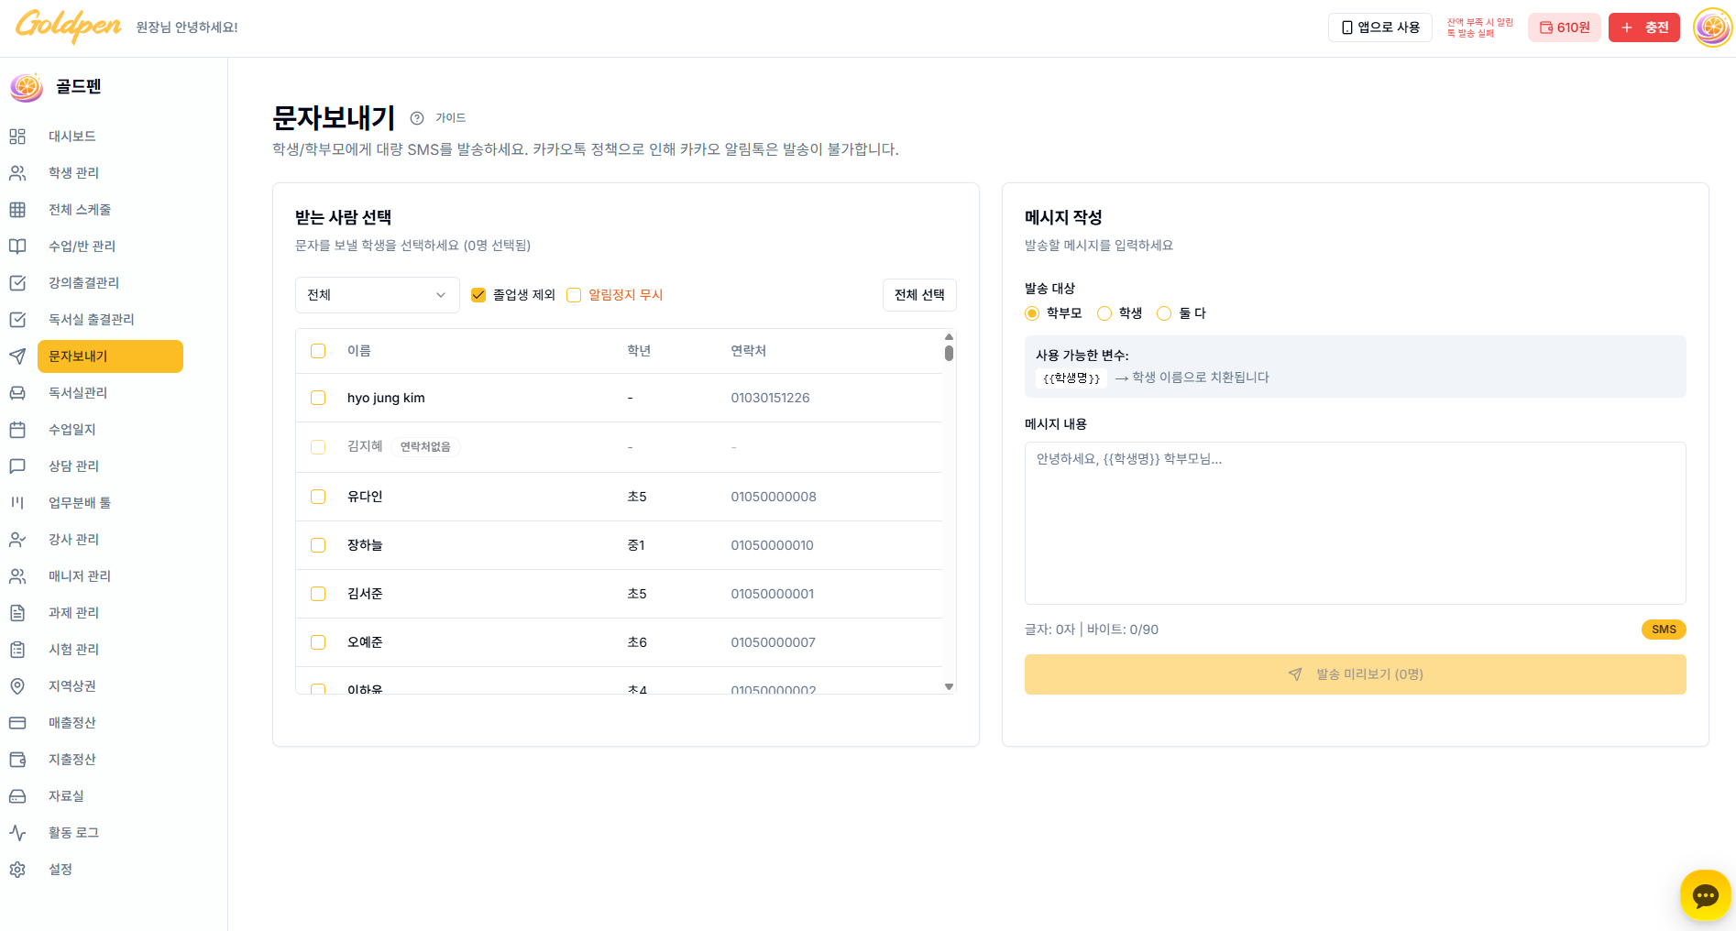The width and height of the screenshot is (1736, 931).
Task: Enable the 알림정지 무시 checkbox
Action: 574,295
